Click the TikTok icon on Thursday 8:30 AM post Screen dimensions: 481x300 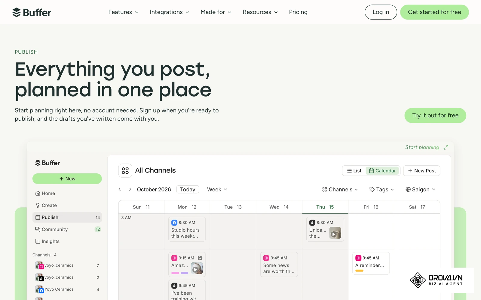click(312, 223)
